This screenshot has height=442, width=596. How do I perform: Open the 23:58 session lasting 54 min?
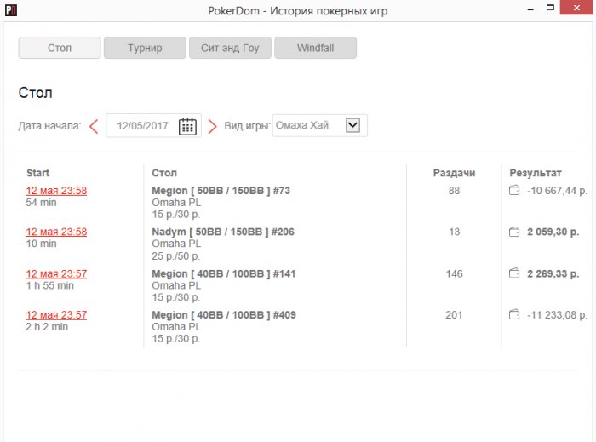click(56, 191)
